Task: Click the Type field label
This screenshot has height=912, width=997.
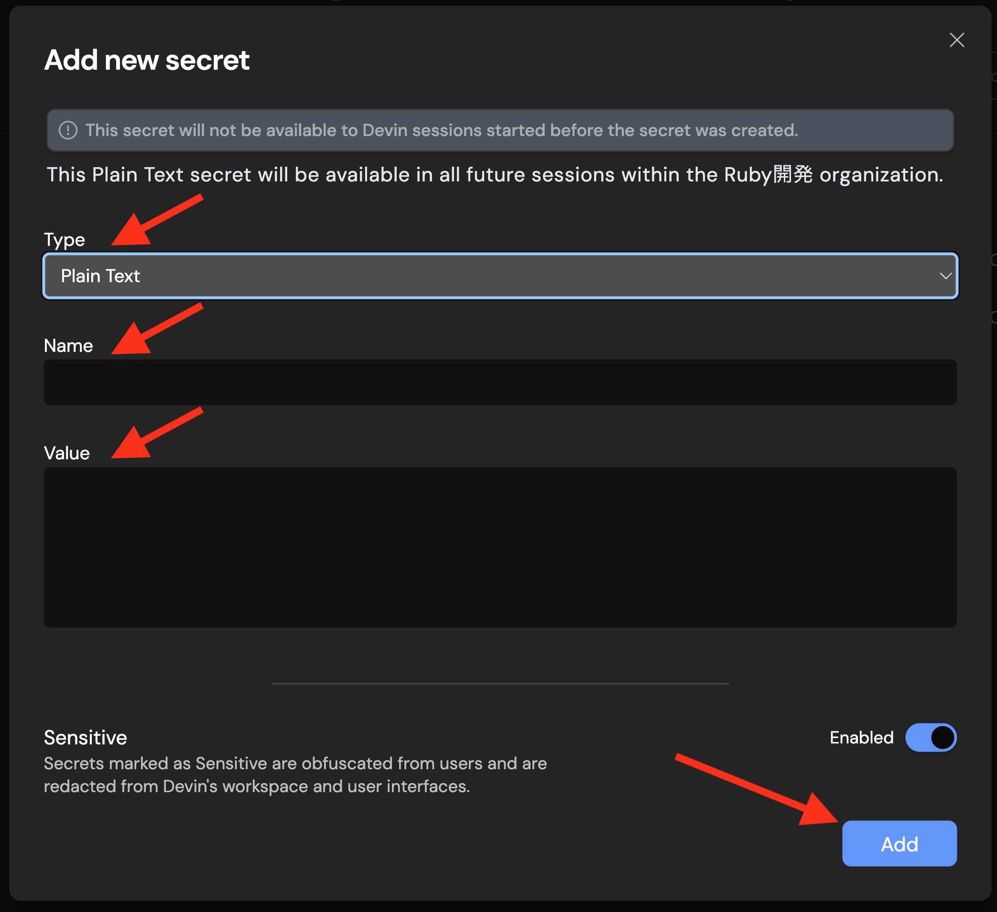Action: point(65,240)
